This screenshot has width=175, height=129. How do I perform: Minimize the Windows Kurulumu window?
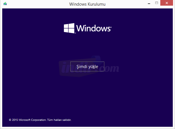[x=149, y=4]
